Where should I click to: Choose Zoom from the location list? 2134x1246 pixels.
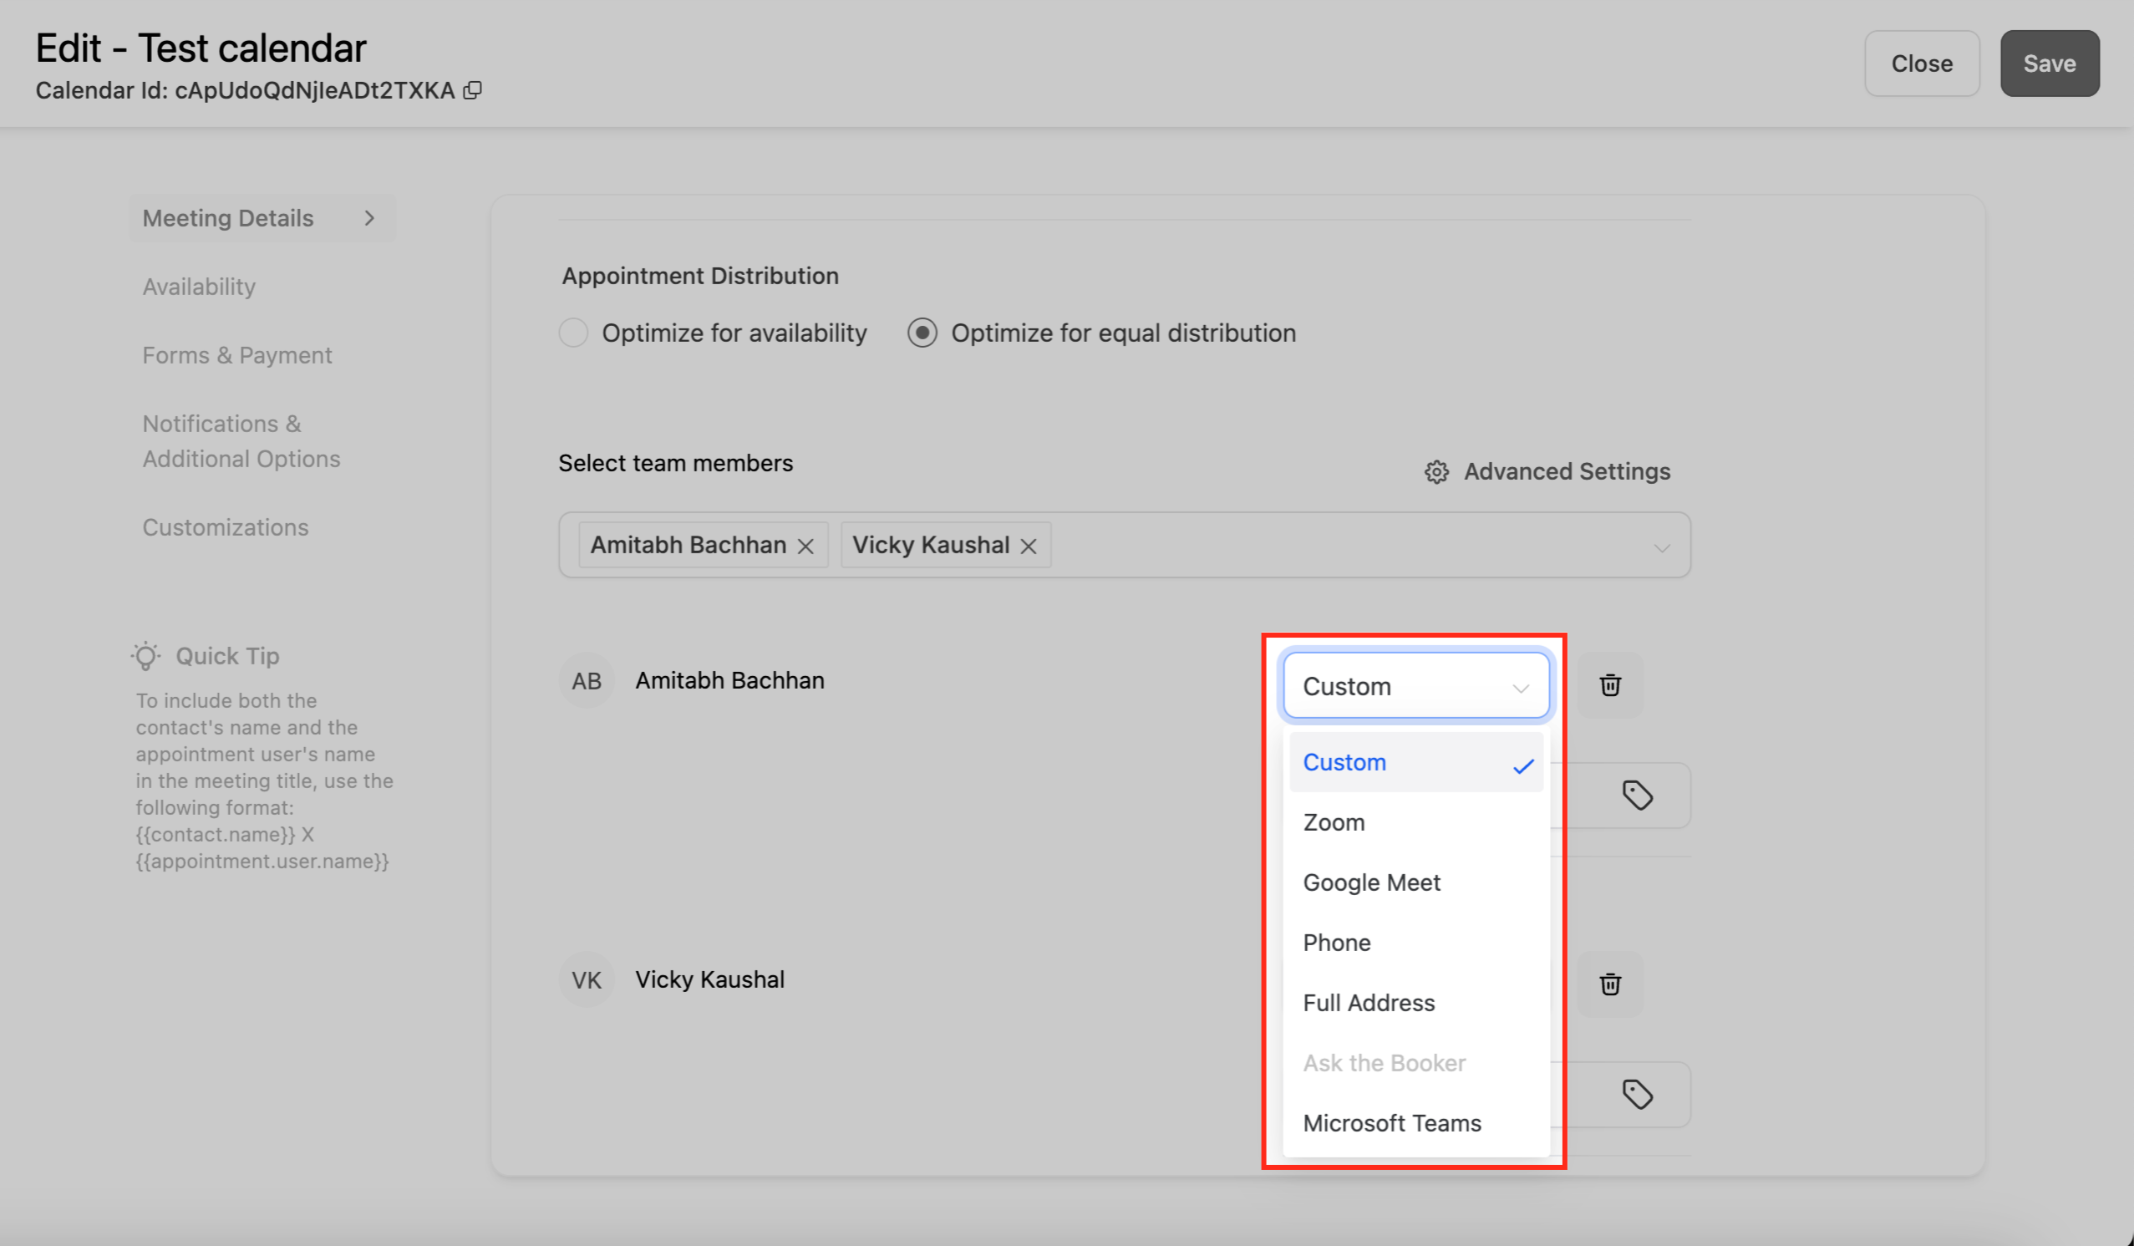tap(1334, 822)
